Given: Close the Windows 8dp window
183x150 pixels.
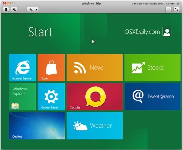Looking at the screenshot, I should (4, 3).
